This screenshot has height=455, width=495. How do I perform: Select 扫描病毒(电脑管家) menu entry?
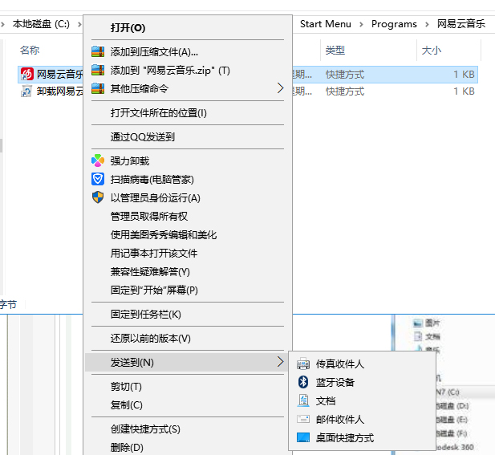(x=188, y=179)
